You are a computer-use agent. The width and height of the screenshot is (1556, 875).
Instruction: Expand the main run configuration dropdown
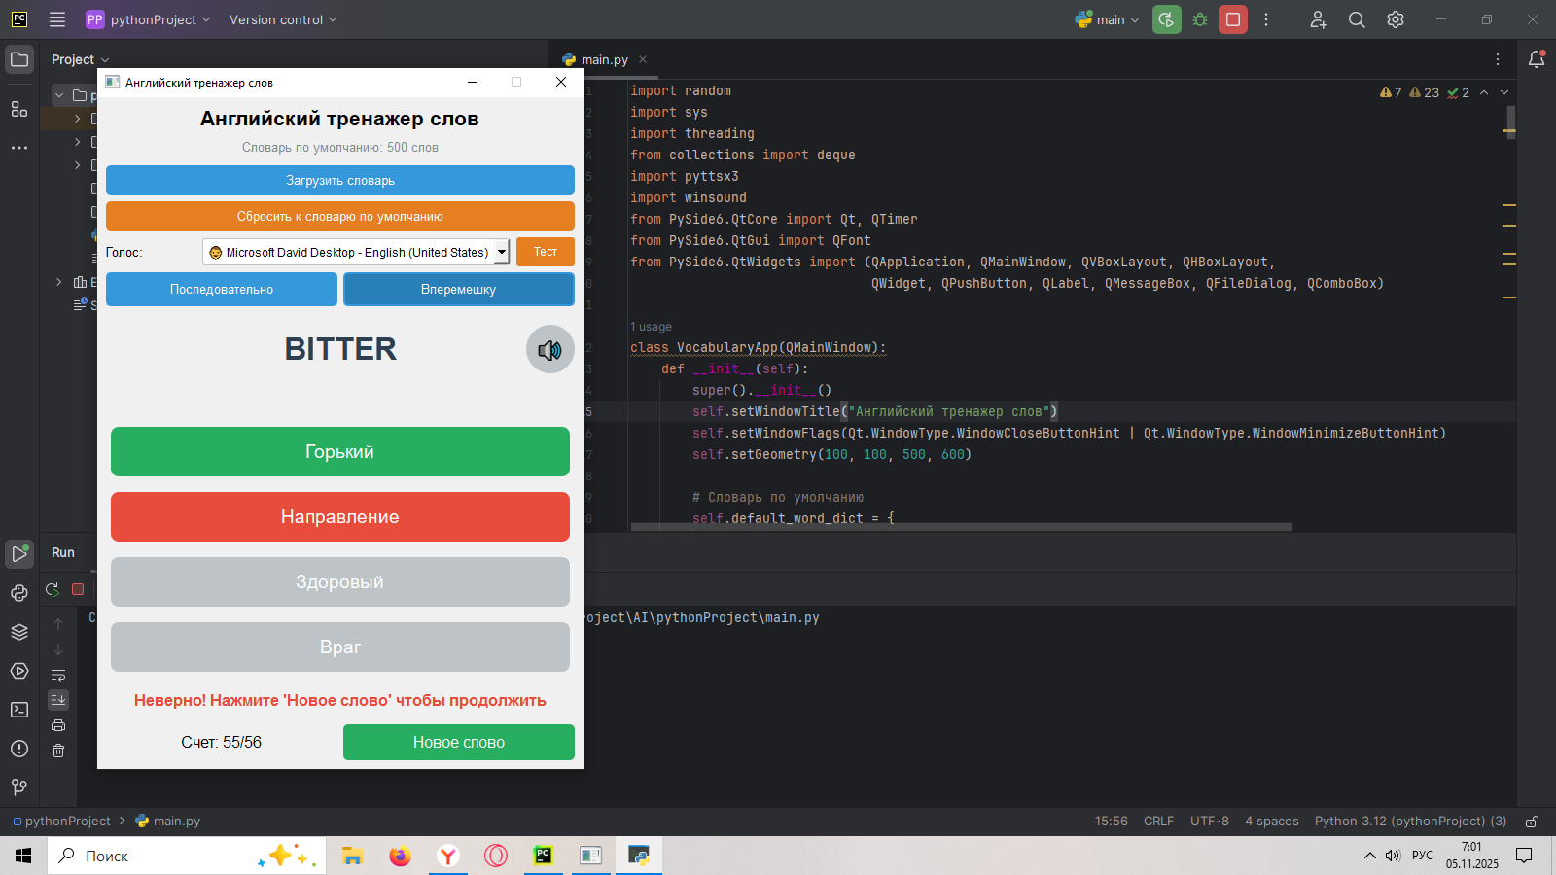coord(1109,19)
